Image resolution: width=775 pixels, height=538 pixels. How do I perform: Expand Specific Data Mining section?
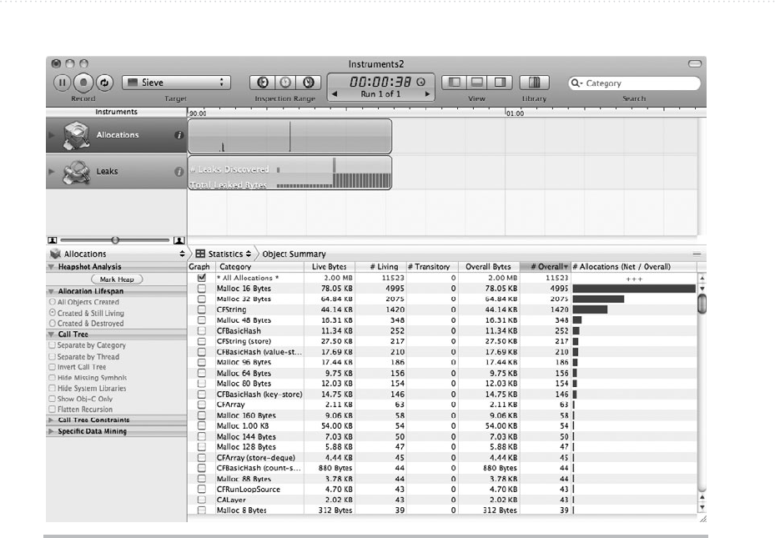50,431
